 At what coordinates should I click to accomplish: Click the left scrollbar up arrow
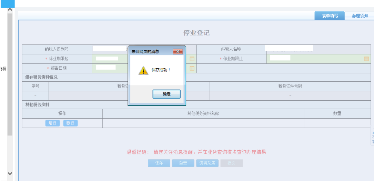click(9, 10)
